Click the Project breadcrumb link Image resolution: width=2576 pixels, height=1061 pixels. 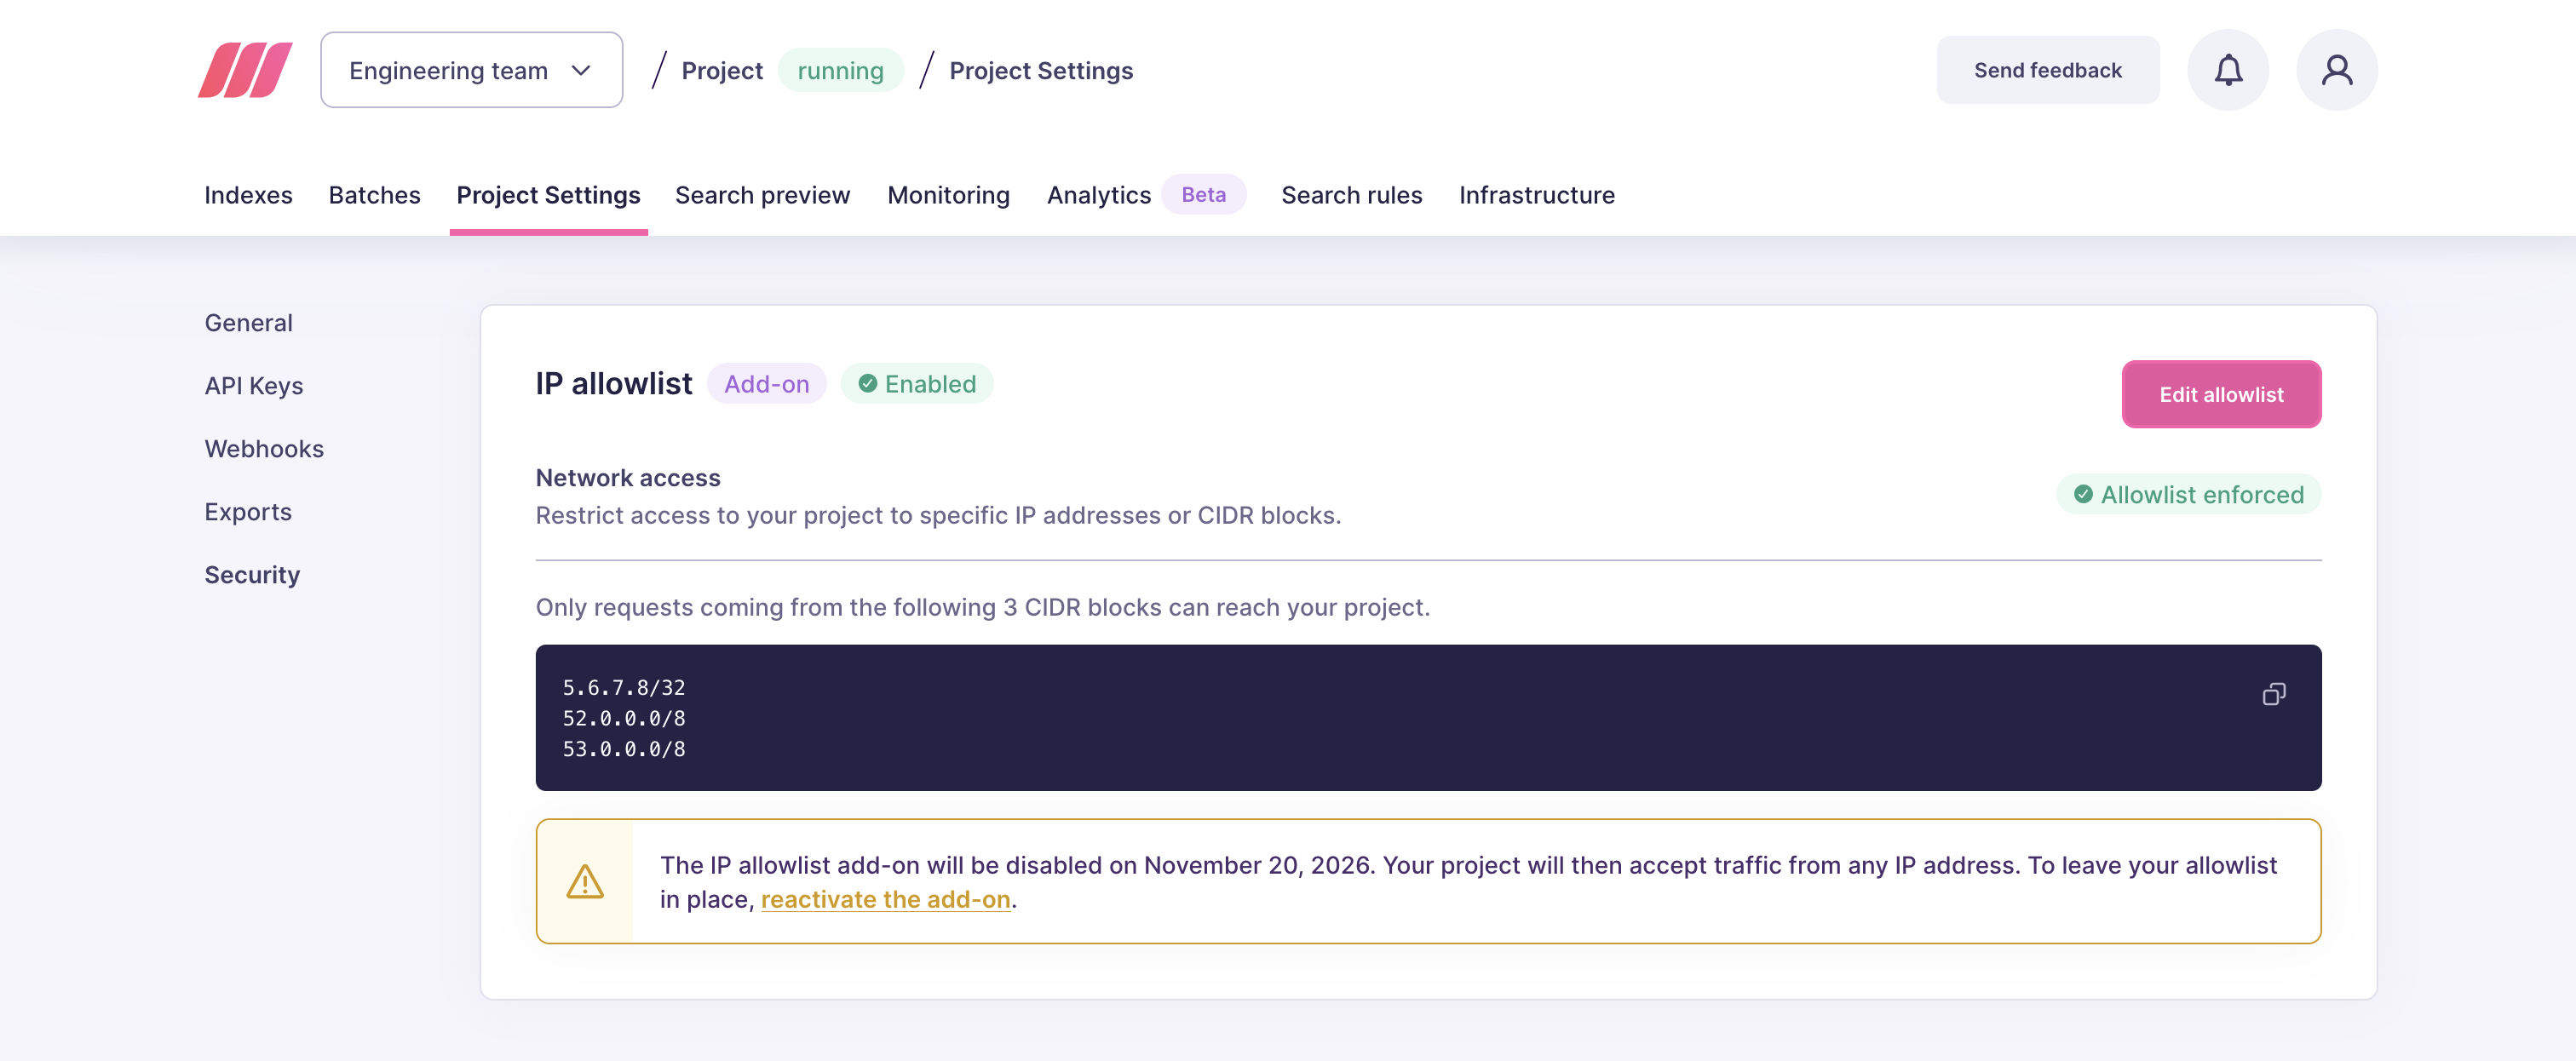pos(721,71)
